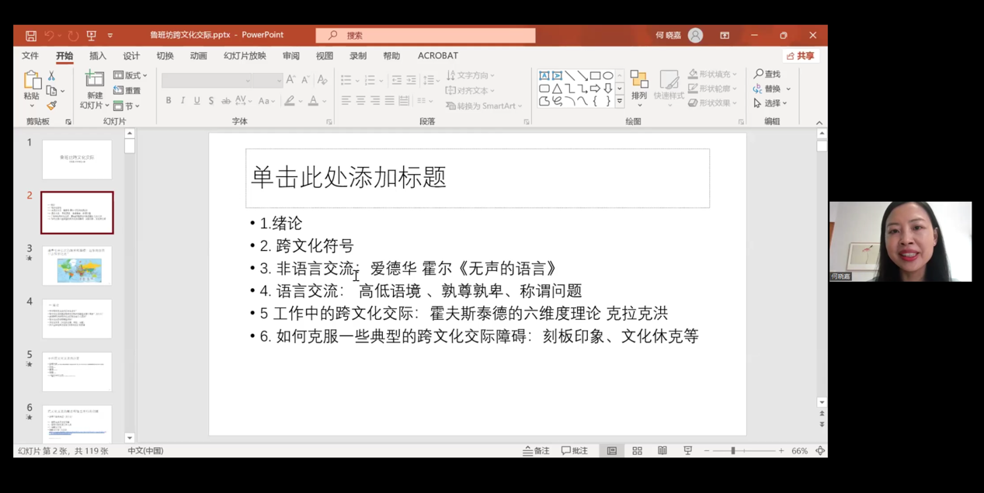The height and width of the screenshot is (493, 984).
Task: Start slideshow from quick access toolbar
Action: (x=91, y=36)
